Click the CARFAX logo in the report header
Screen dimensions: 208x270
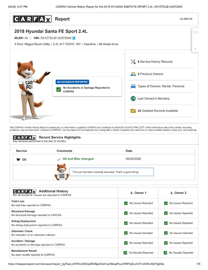pyautogui.click(x=32, y=19)
